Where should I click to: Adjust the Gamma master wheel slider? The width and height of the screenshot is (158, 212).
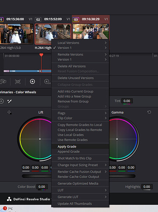coord(122,176)
